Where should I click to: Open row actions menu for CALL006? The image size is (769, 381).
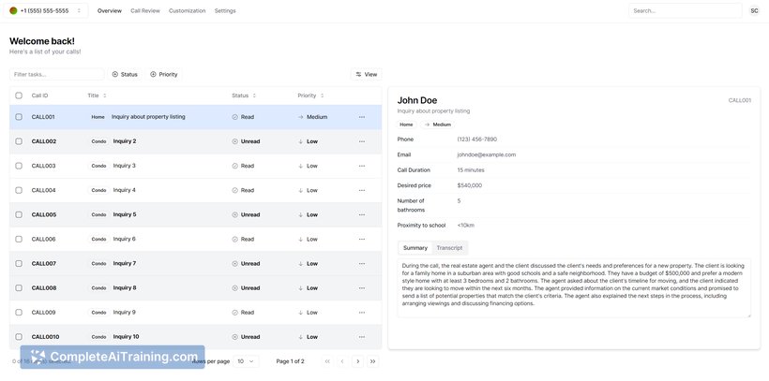pos(361,239)
